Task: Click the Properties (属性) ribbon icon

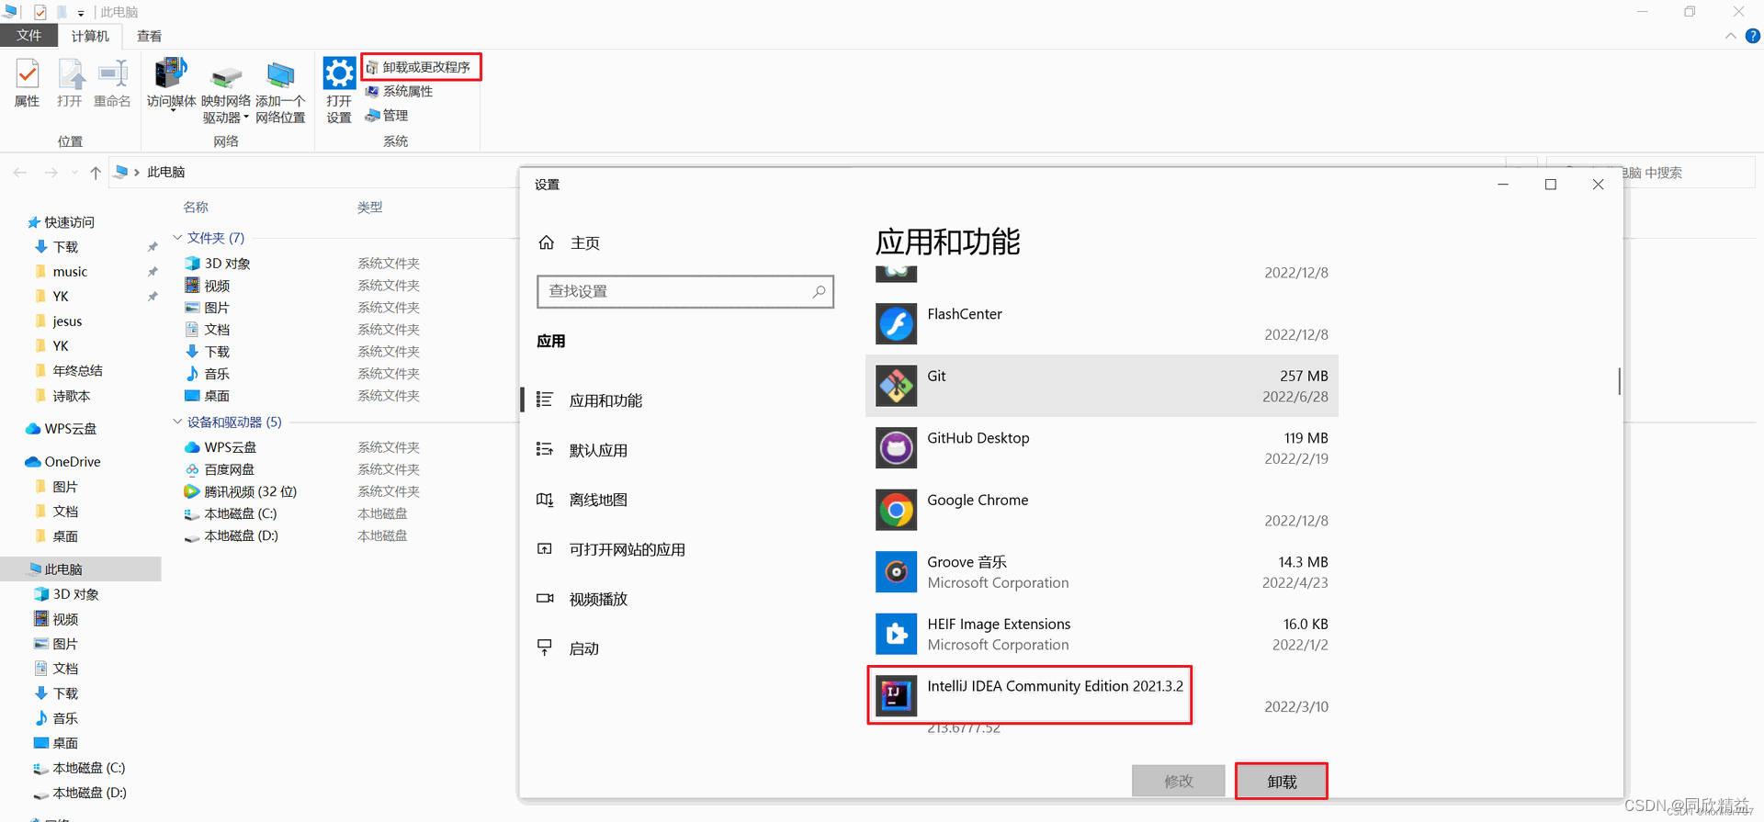Action: [27, 83]
